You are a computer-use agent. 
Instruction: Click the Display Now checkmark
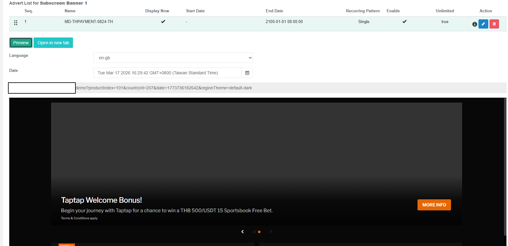coord(163,21)
